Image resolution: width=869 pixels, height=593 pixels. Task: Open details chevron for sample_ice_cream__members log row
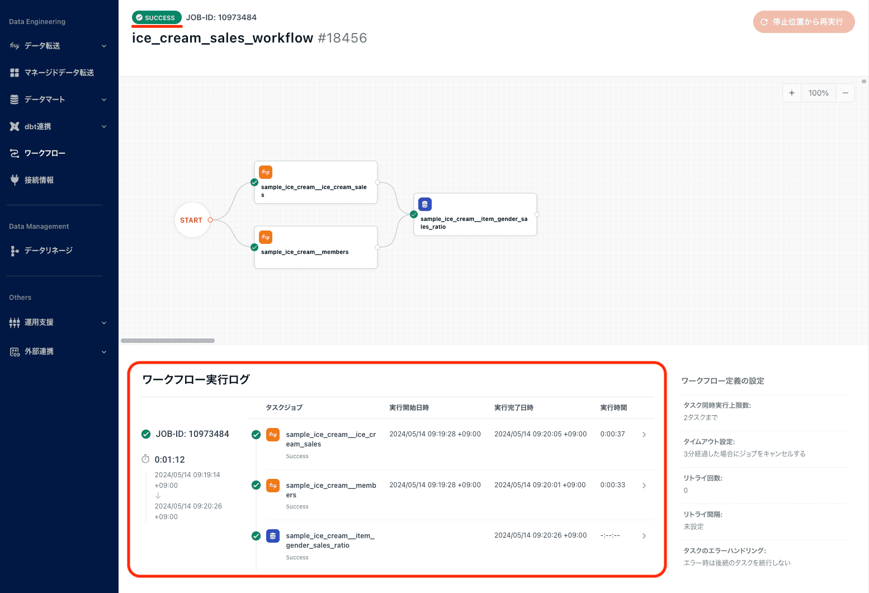pyautogui.click(x=644, y=486)
